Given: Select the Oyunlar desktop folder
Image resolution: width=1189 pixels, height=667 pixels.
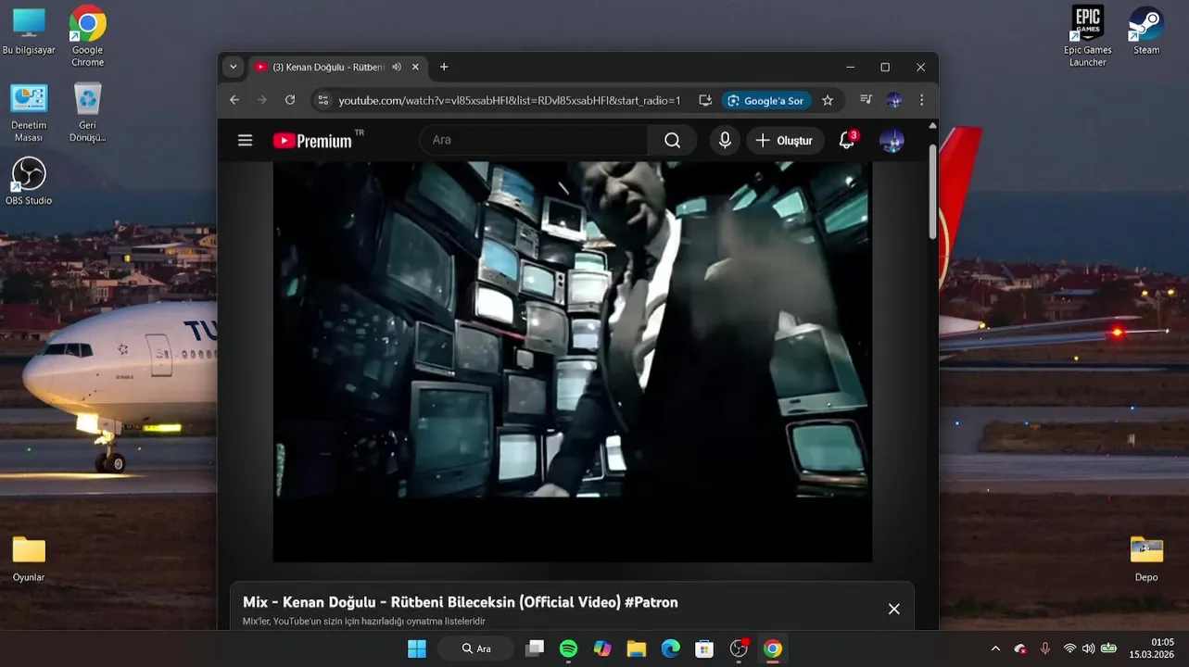Looking at the screenshot, I should coord(29,559).
